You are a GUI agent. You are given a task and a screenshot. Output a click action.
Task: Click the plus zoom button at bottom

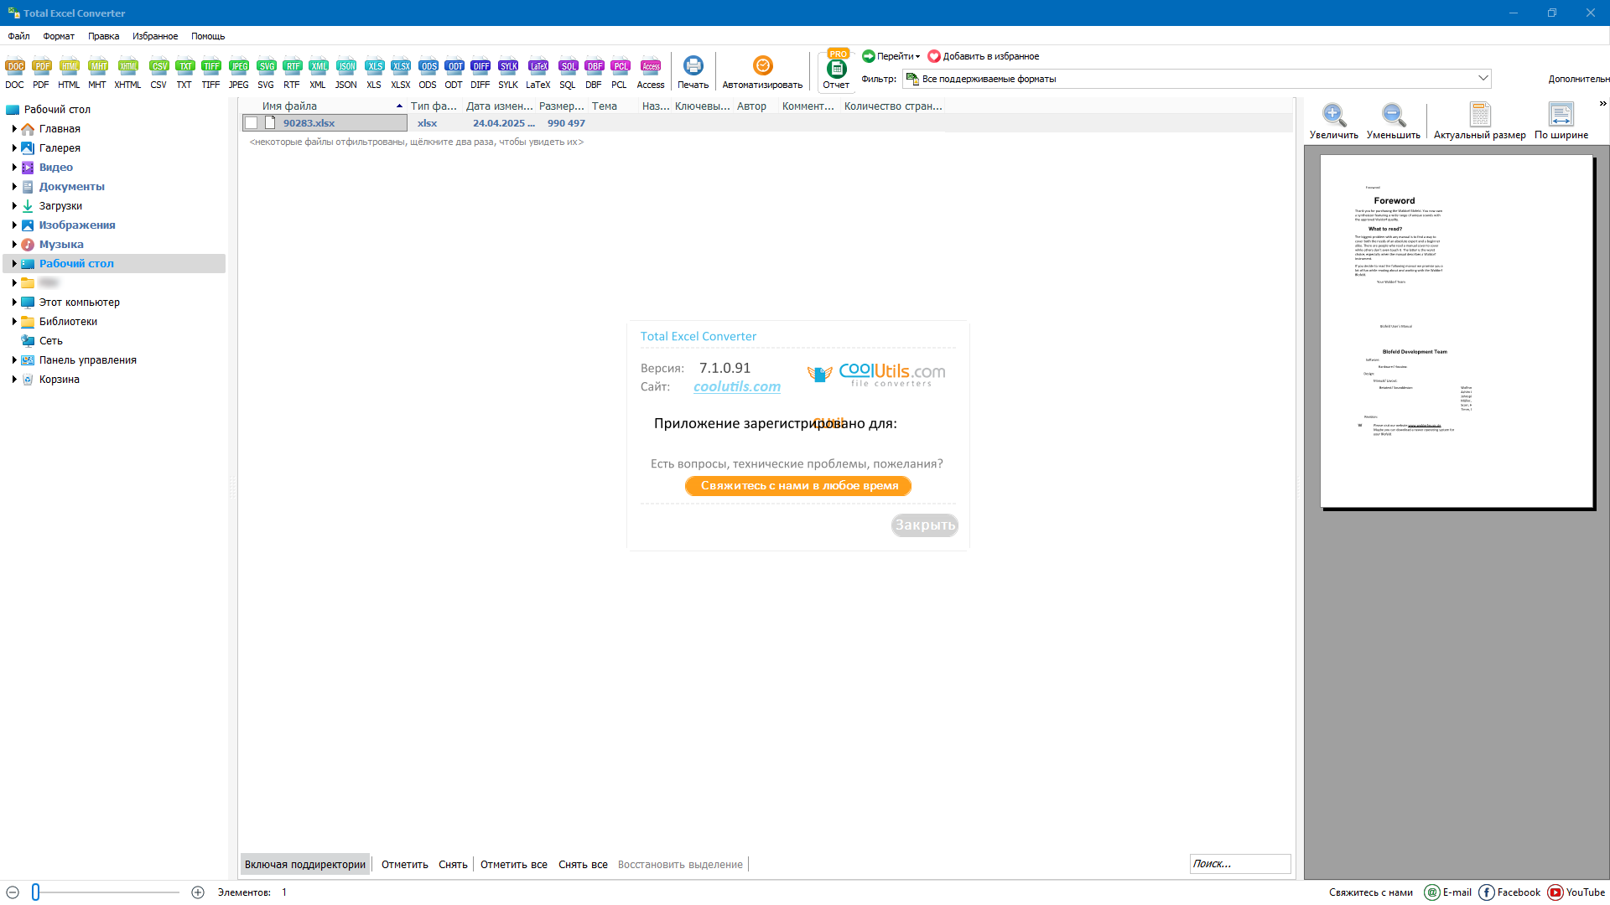(198, 892)
